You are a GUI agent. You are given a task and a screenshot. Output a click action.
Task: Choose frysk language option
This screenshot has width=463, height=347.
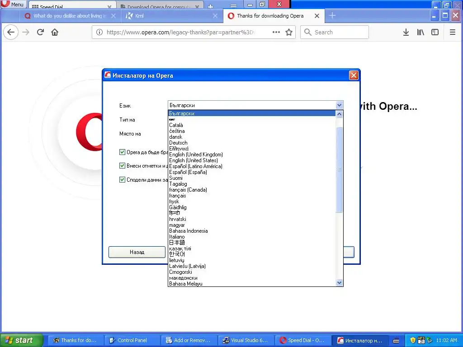point(252,202)
